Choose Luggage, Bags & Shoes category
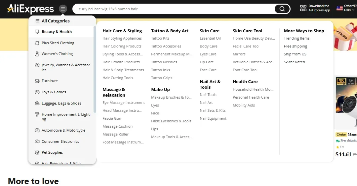 (x=61, y=103)
